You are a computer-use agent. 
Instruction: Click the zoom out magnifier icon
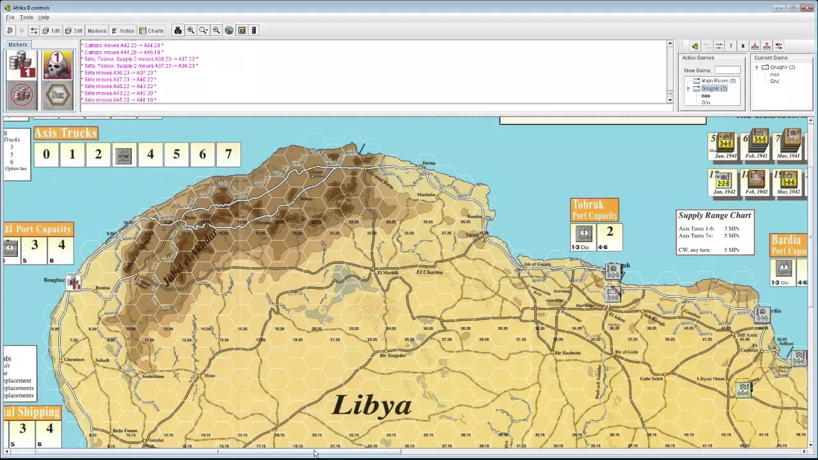click(x=217, y=31)
